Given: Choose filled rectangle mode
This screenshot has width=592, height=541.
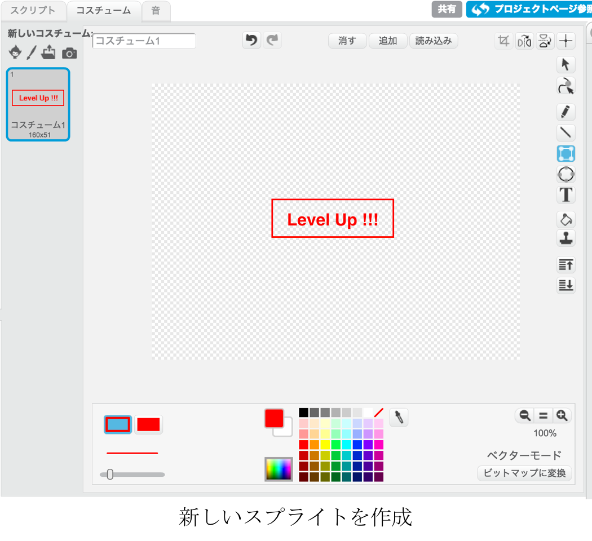Looking at the screenshot, I should [x=148, y=424].
